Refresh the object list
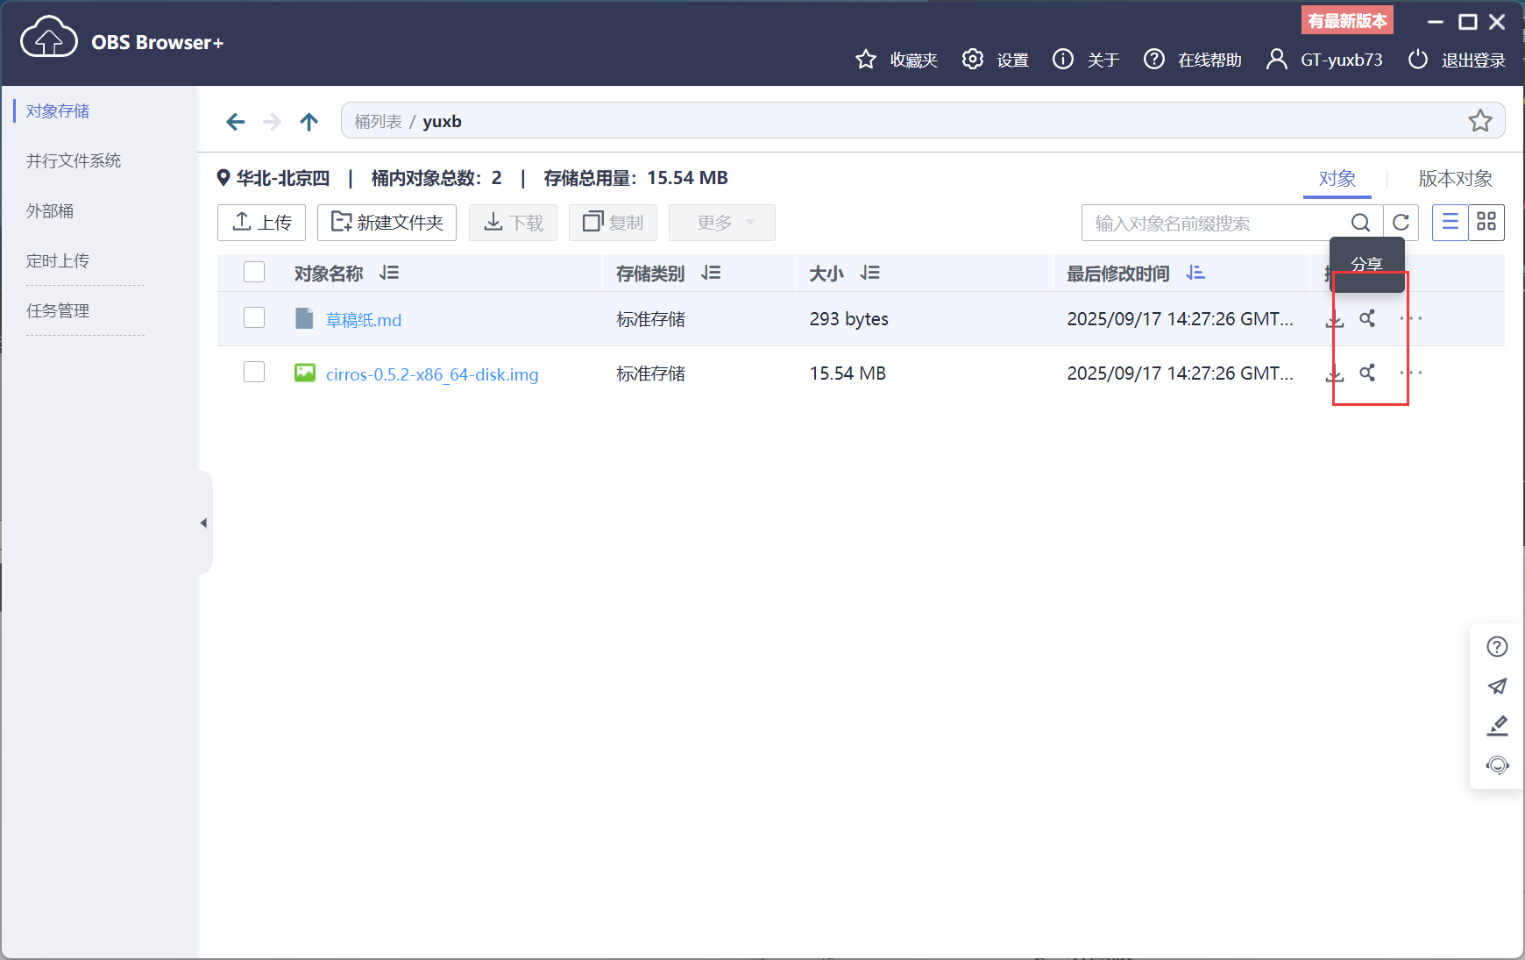 click(1401, 223)
